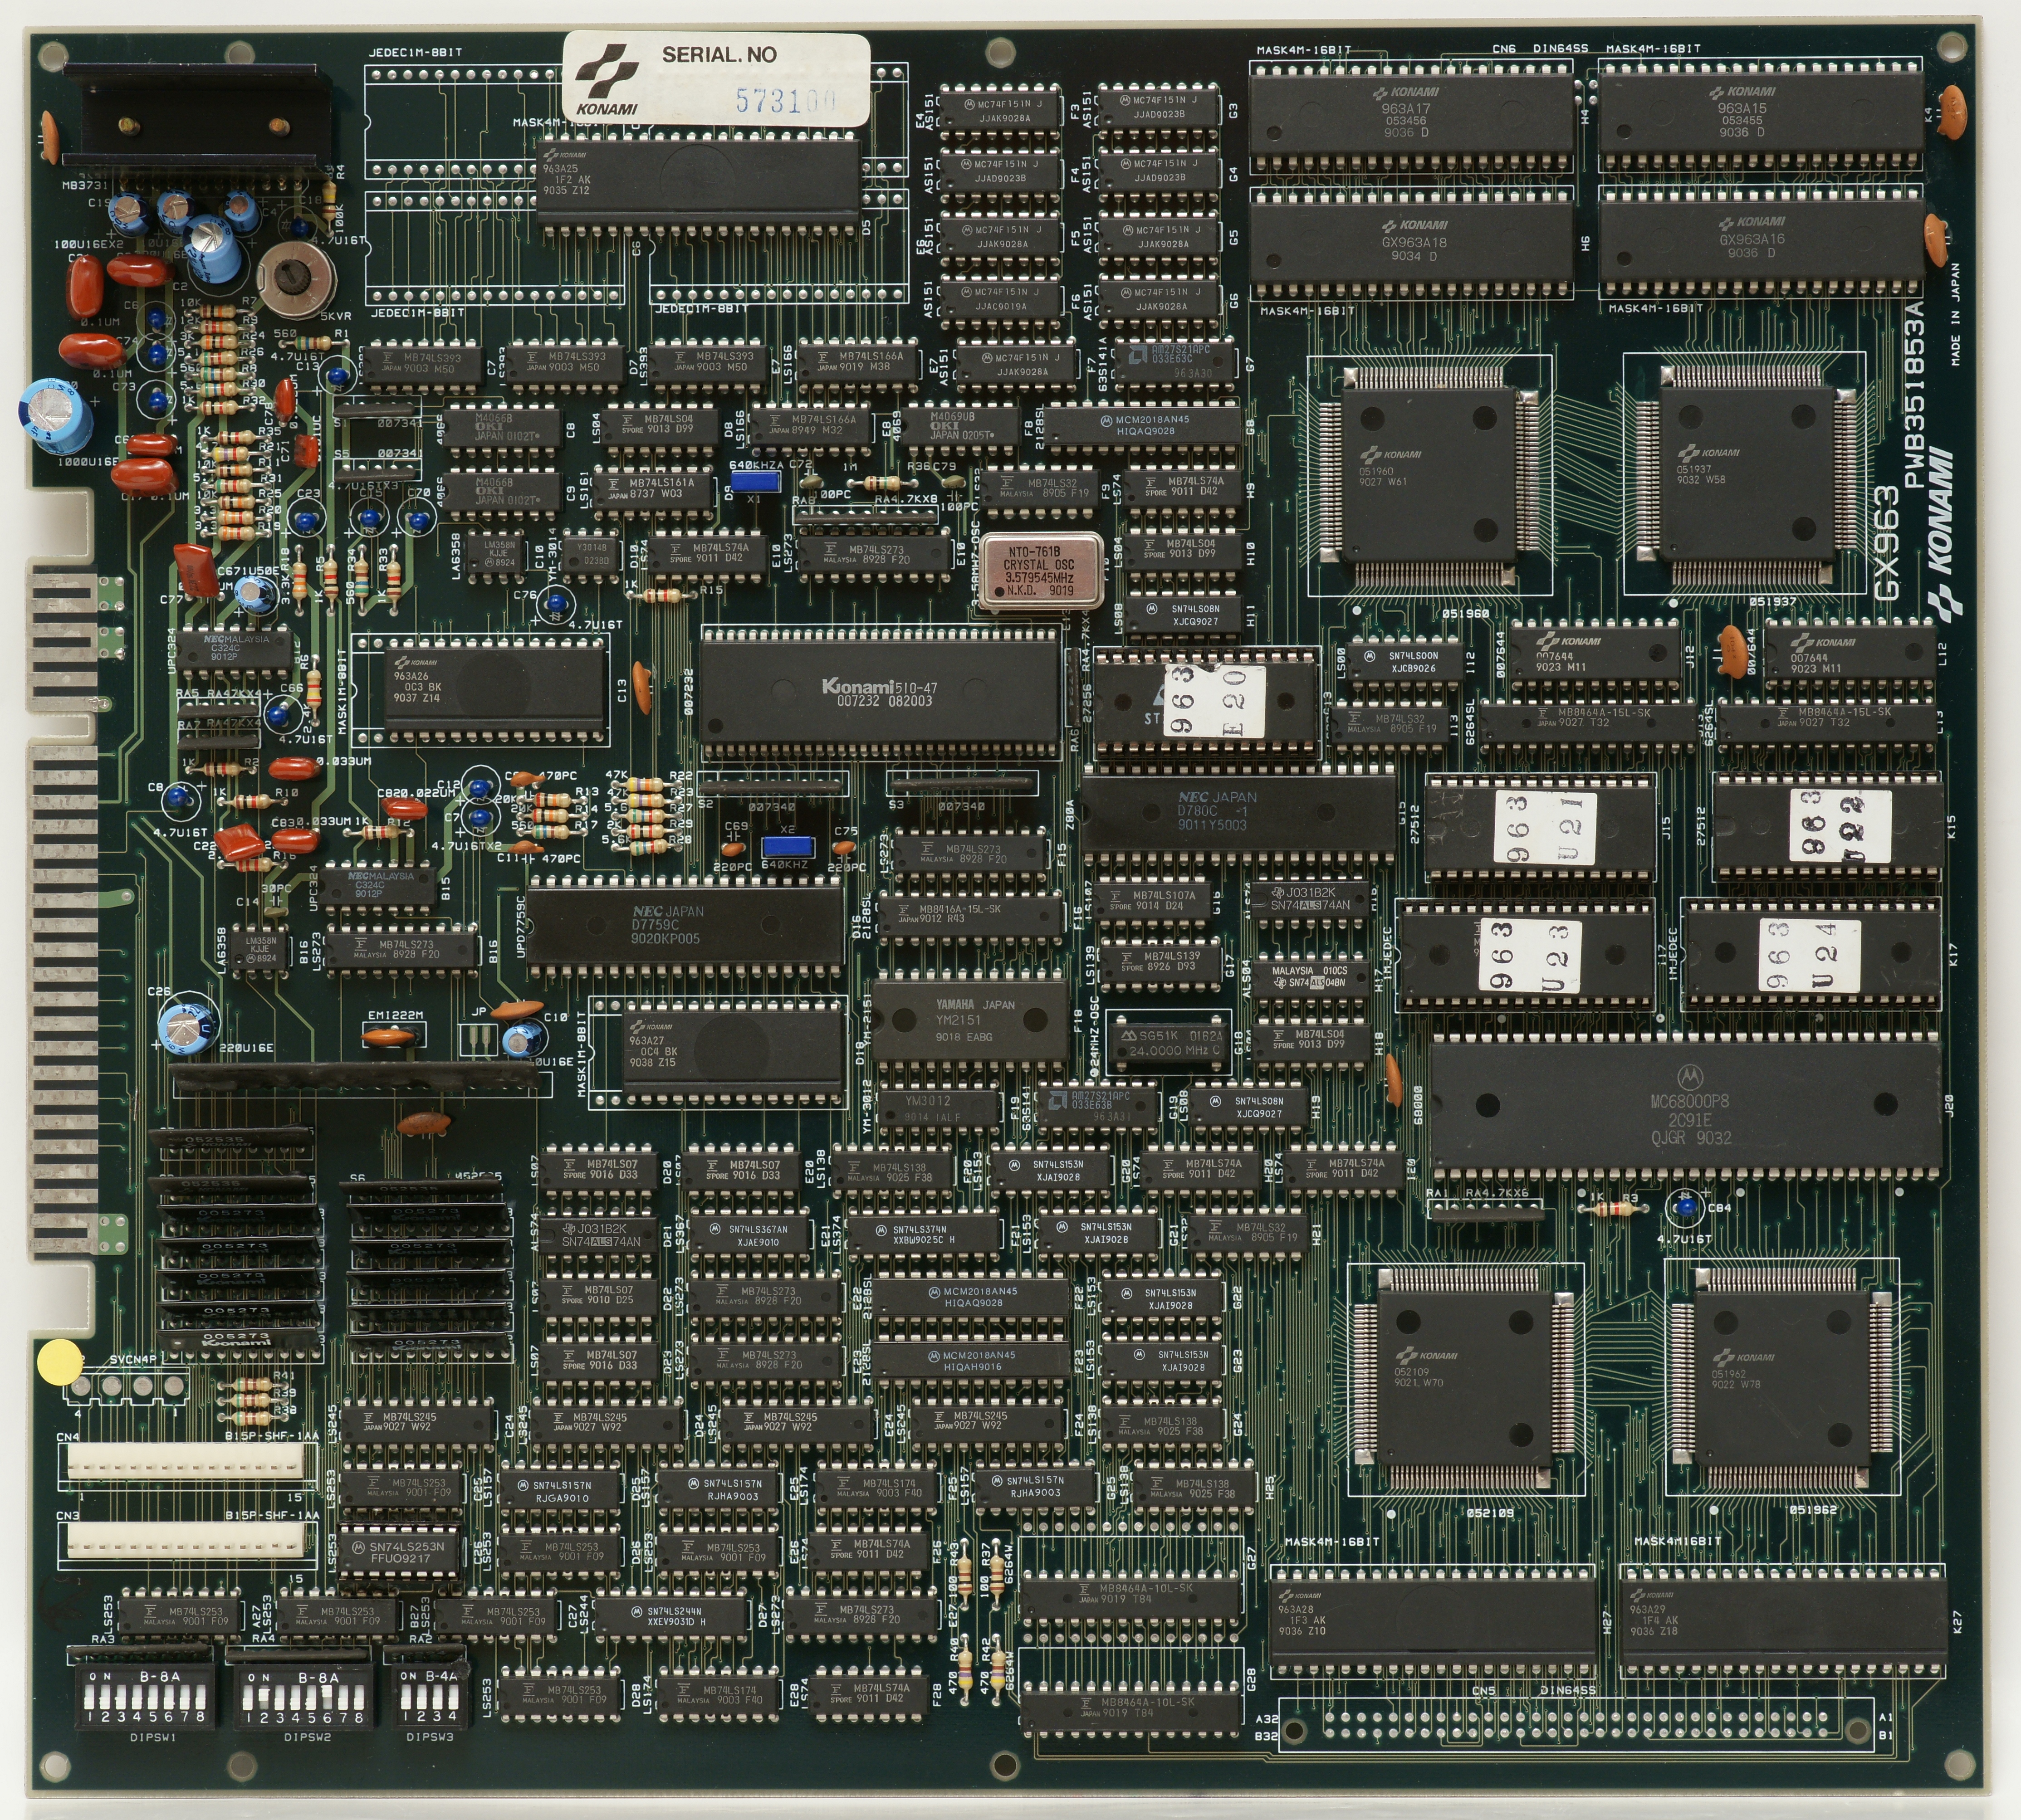Click the Yamaha YM2151 sound chip

click(971, 1021)
